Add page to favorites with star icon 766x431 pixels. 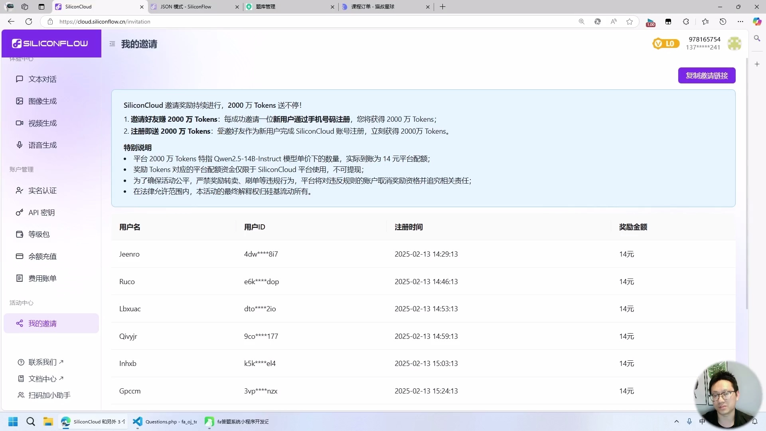(x=630, y=22)
